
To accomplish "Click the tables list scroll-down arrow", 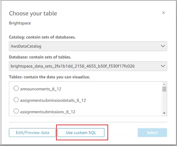I will tap(164, 113).
